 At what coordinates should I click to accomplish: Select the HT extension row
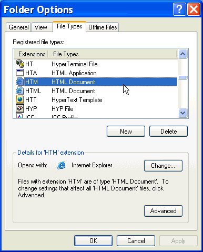click(96, 64)
